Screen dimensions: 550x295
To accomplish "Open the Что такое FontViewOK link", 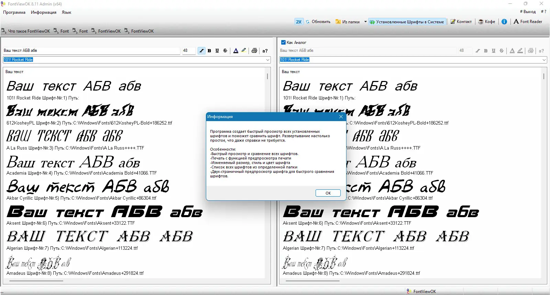I will click(26, 31).
